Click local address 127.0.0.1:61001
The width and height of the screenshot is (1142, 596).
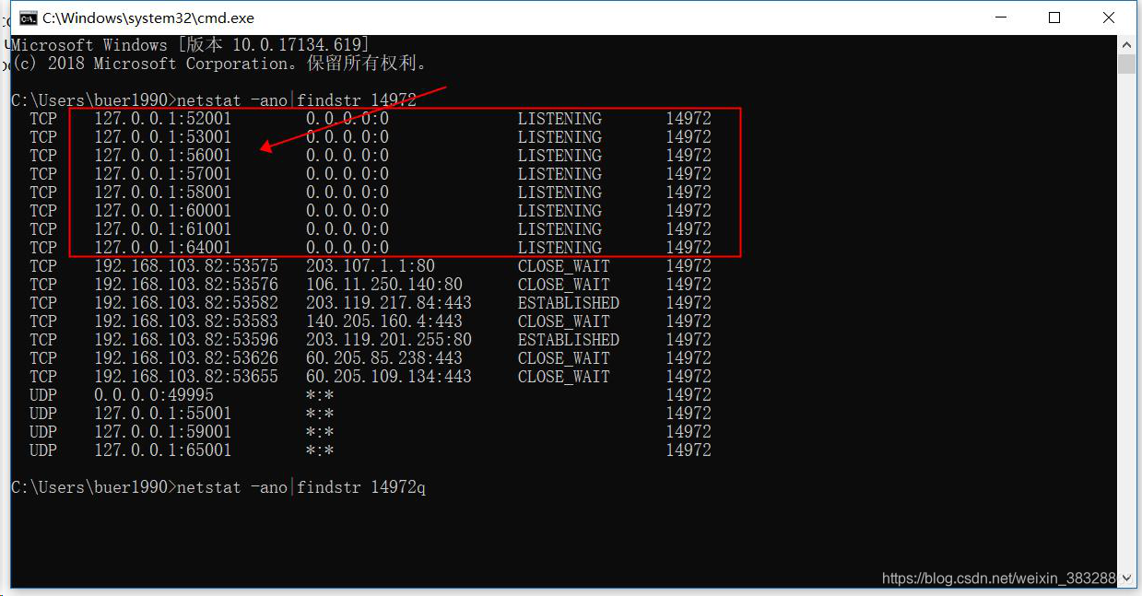pyautogui.click(x=163, y=229)
